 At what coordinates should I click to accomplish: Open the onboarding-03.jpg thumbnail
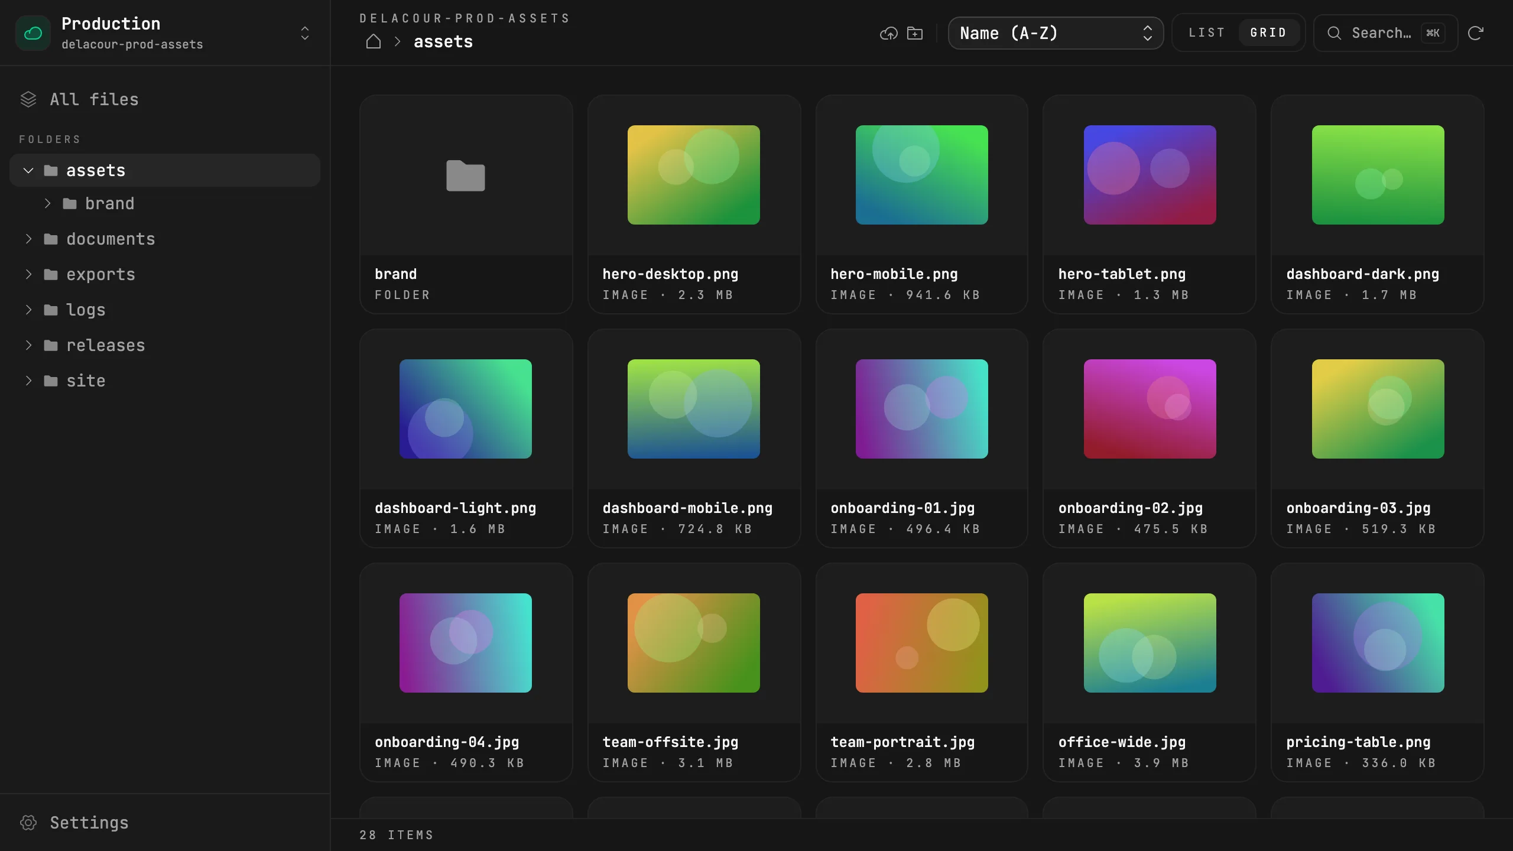pyautogui.click(x=1378, y=409)
